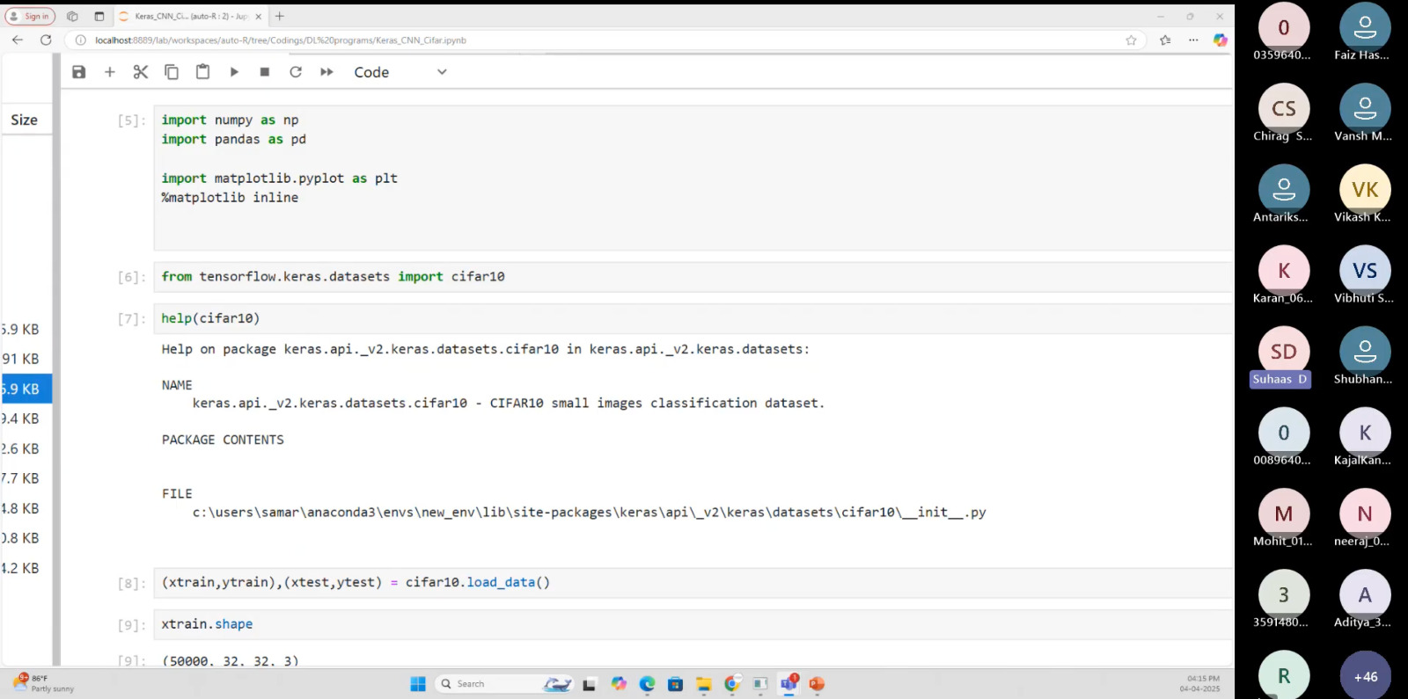Click the Sign in button
The height and width of the screenshot is (699, 1408).
(31, 16)
